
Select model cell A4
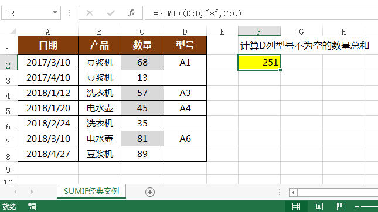click(x=185, y=108)
